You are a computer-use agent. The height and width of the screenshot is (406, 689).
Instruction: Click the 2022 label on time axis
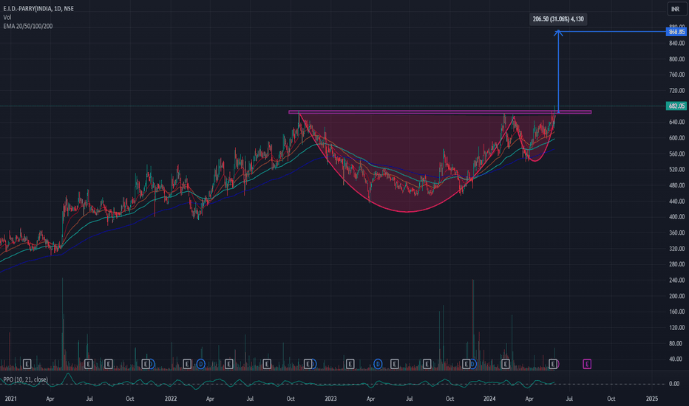(x=171, y=399)
